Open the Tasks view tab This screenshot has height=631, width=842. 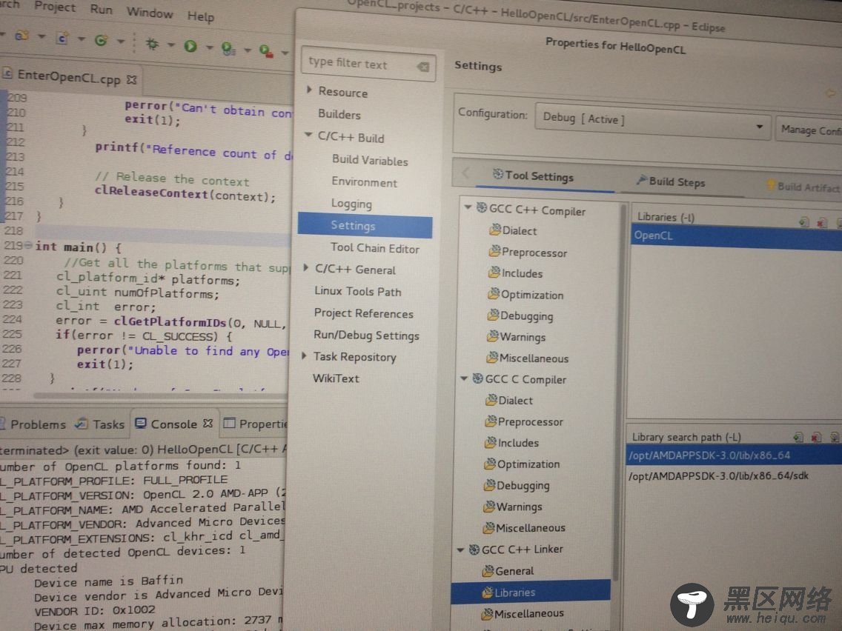pos(100,424)
